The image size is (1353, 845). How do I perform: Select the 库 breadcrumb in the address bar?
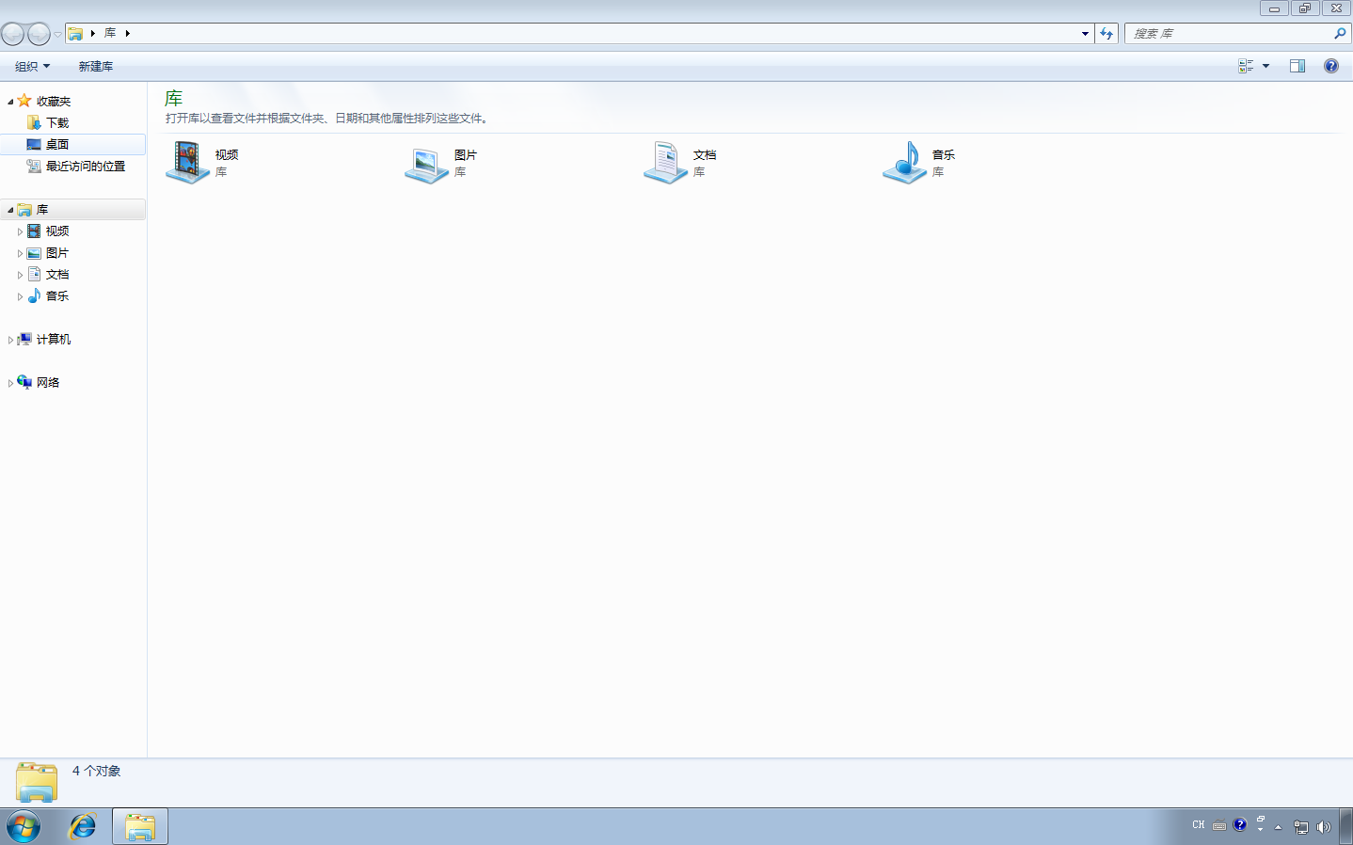[x=110, y=33]
